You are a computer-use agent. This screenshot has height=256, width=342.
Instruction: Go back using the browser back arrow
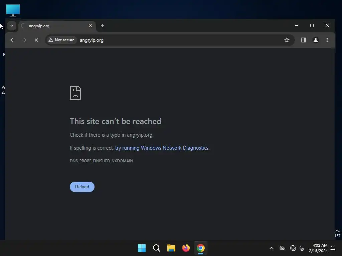coord(12,40)
